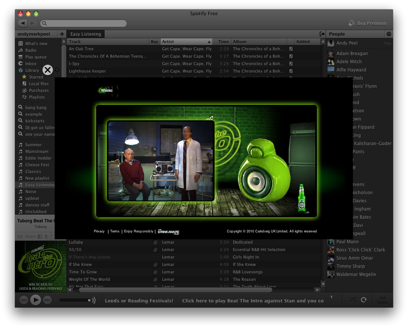Click the video frame in the Tuborg ad
Viewport: 408px width, 328px height.
161,161
